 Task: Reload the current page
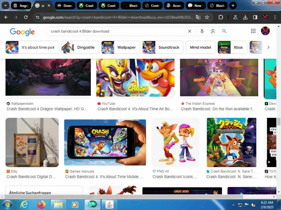coord(26,17)
